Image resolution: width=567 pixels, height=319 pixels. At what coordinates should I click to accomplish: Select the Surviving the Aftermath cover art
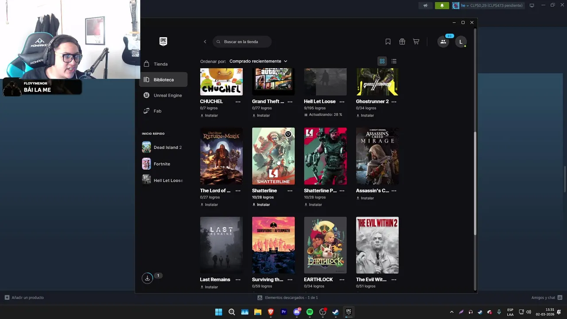273,245
